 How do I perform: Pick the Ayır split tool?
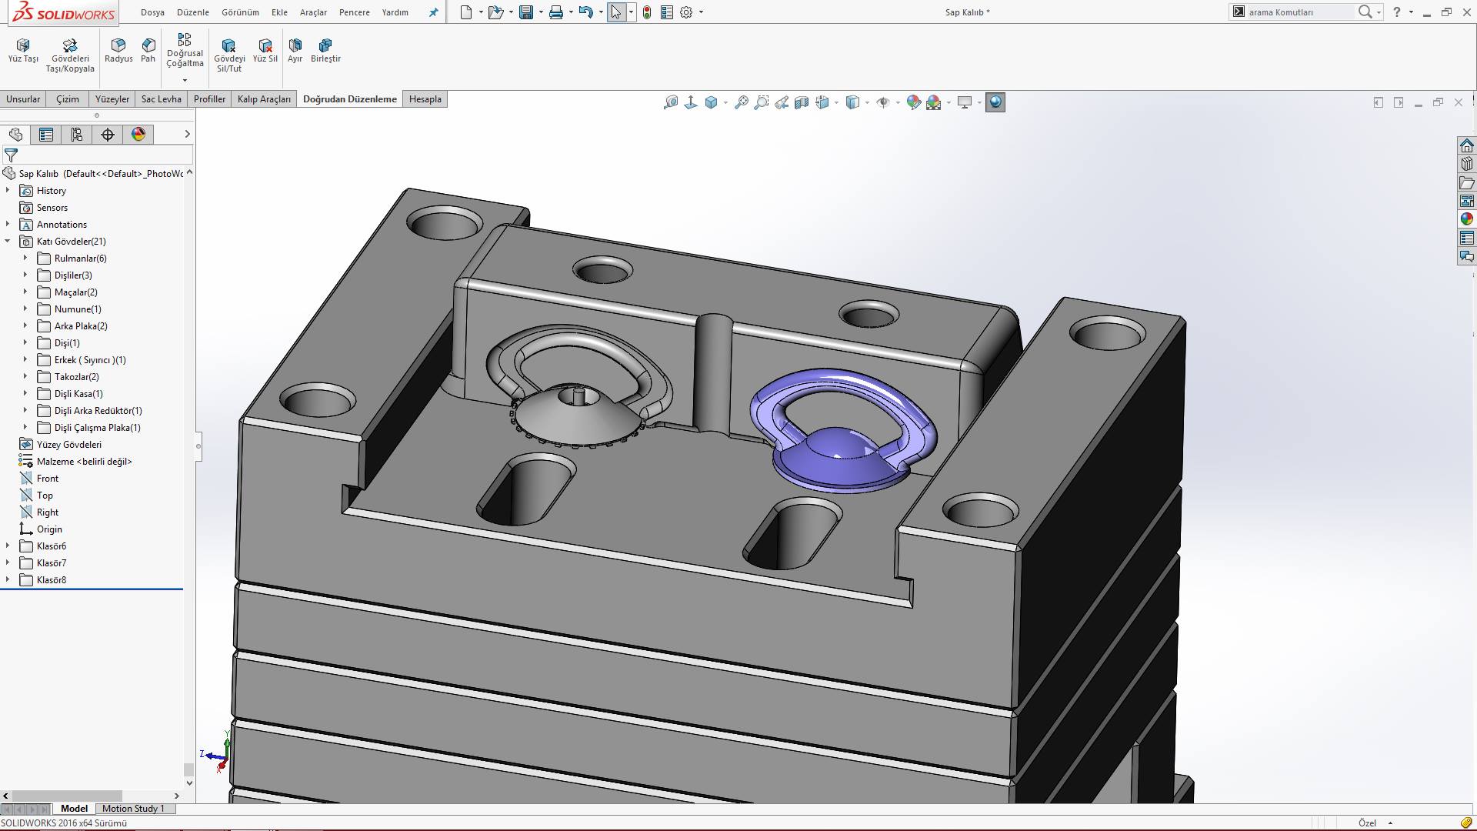coord(295,51)
